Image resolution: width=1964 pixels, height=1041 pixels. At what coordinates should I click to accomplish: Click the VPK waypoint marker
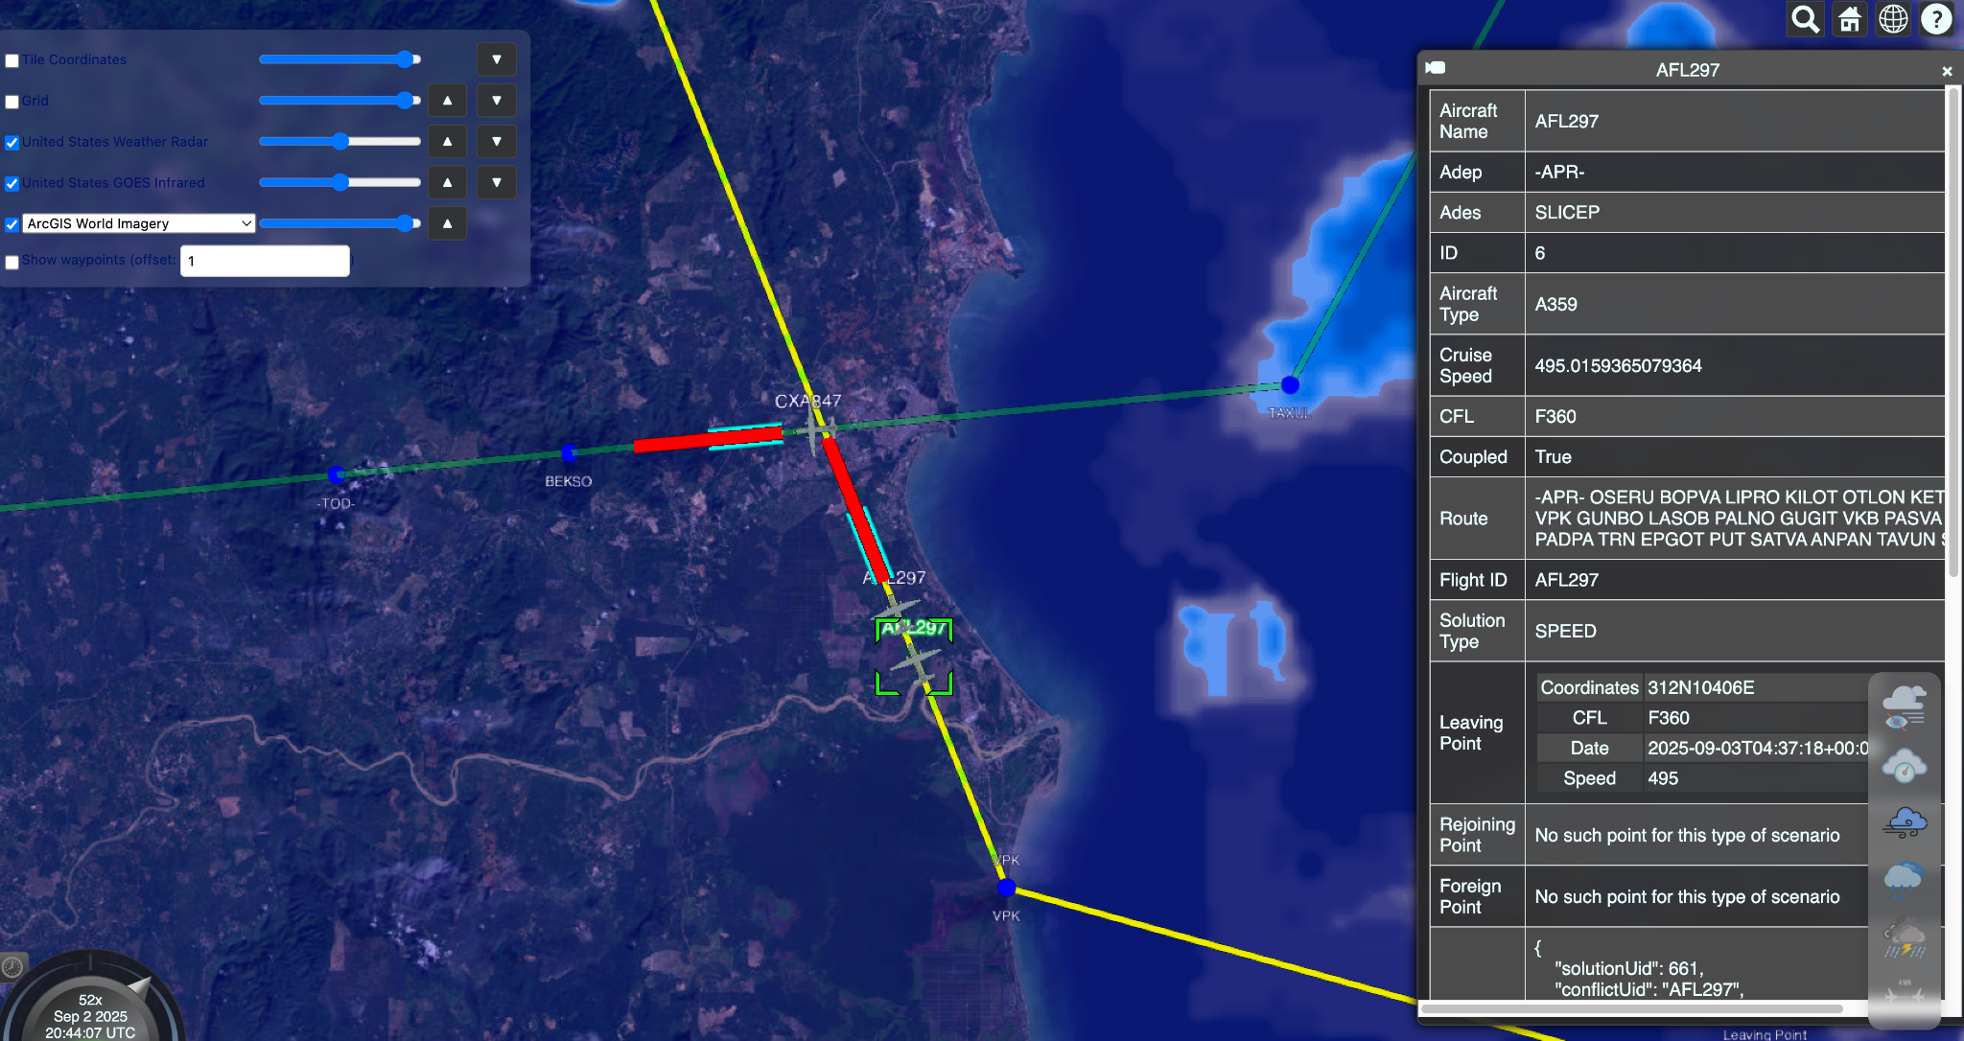[1006, 888]
